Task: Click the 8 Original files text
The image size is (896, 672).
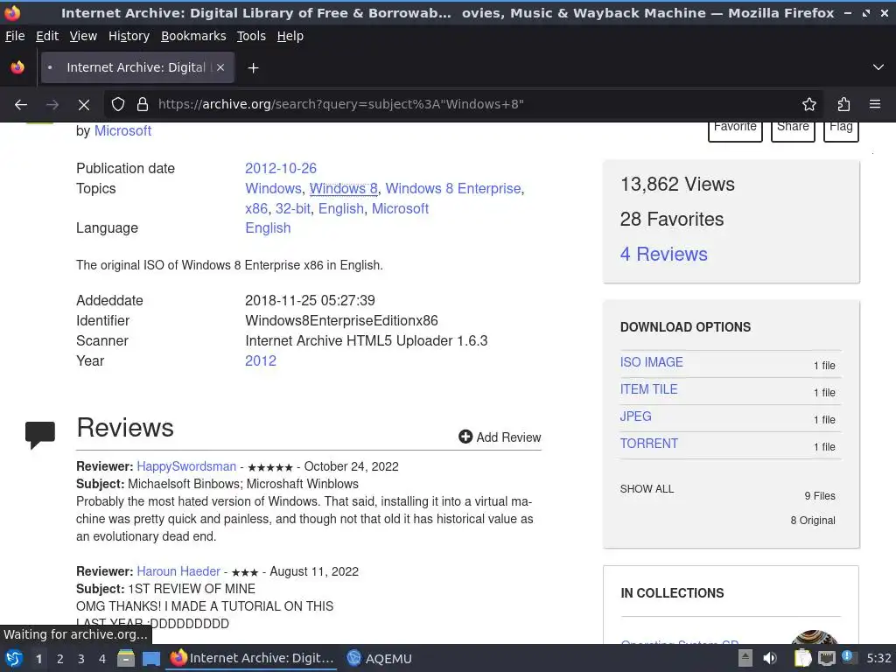Action: point(813,521)
